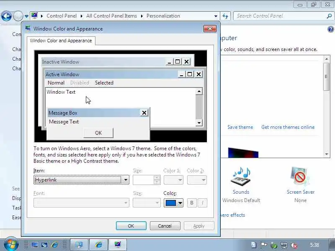Click theme list scrollbar down arrow
335x251 pixels.
pyautogui.click(x=327, y=154)
